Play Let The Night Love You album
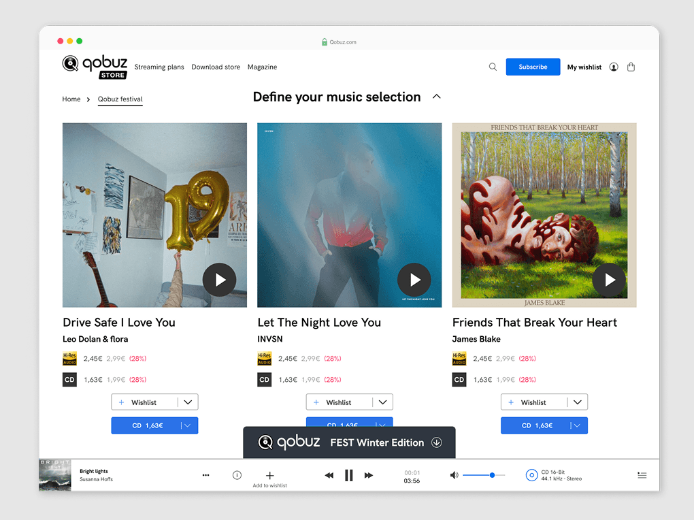Screen dimensions: 694x520 [414, 280]
